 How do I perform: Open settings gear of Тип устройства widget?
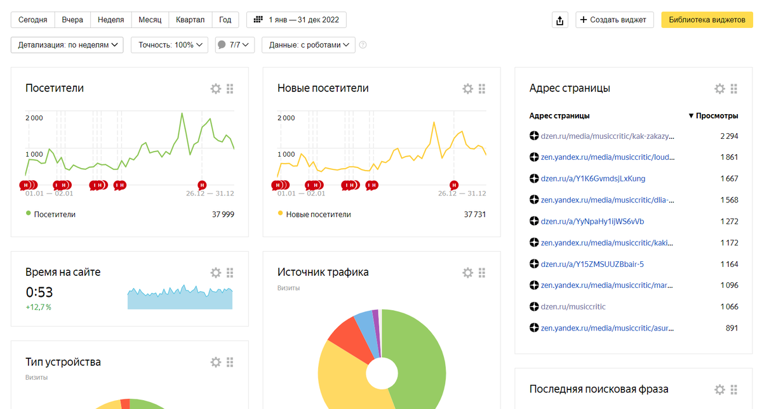(216, 362)
